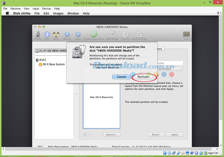
Task: Open the VirtualBox Help menu beside Devices
Action: tap(57, 8)
